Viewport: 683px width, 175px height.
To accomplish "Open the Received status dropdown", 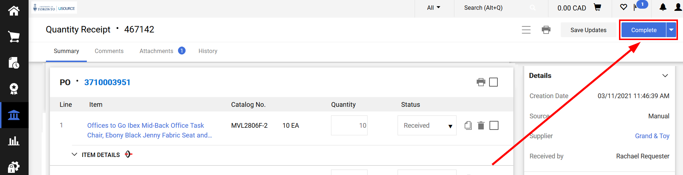I will pyautogui.click(x=427, y=126).
